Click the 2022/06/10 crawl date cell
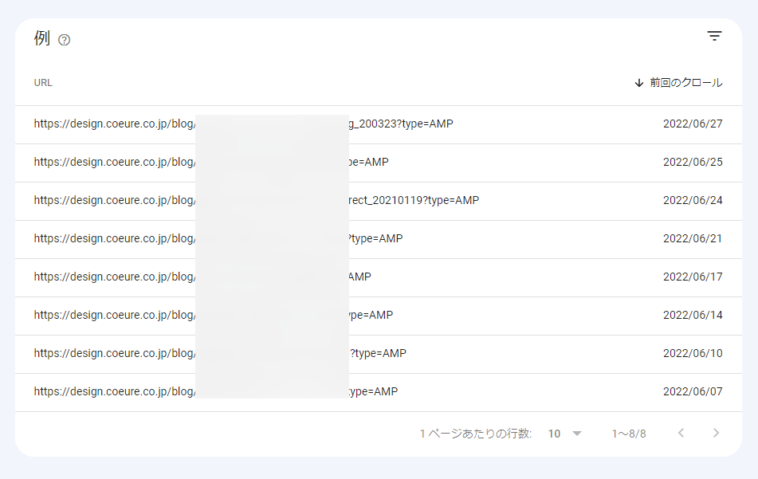 [692, 354]
